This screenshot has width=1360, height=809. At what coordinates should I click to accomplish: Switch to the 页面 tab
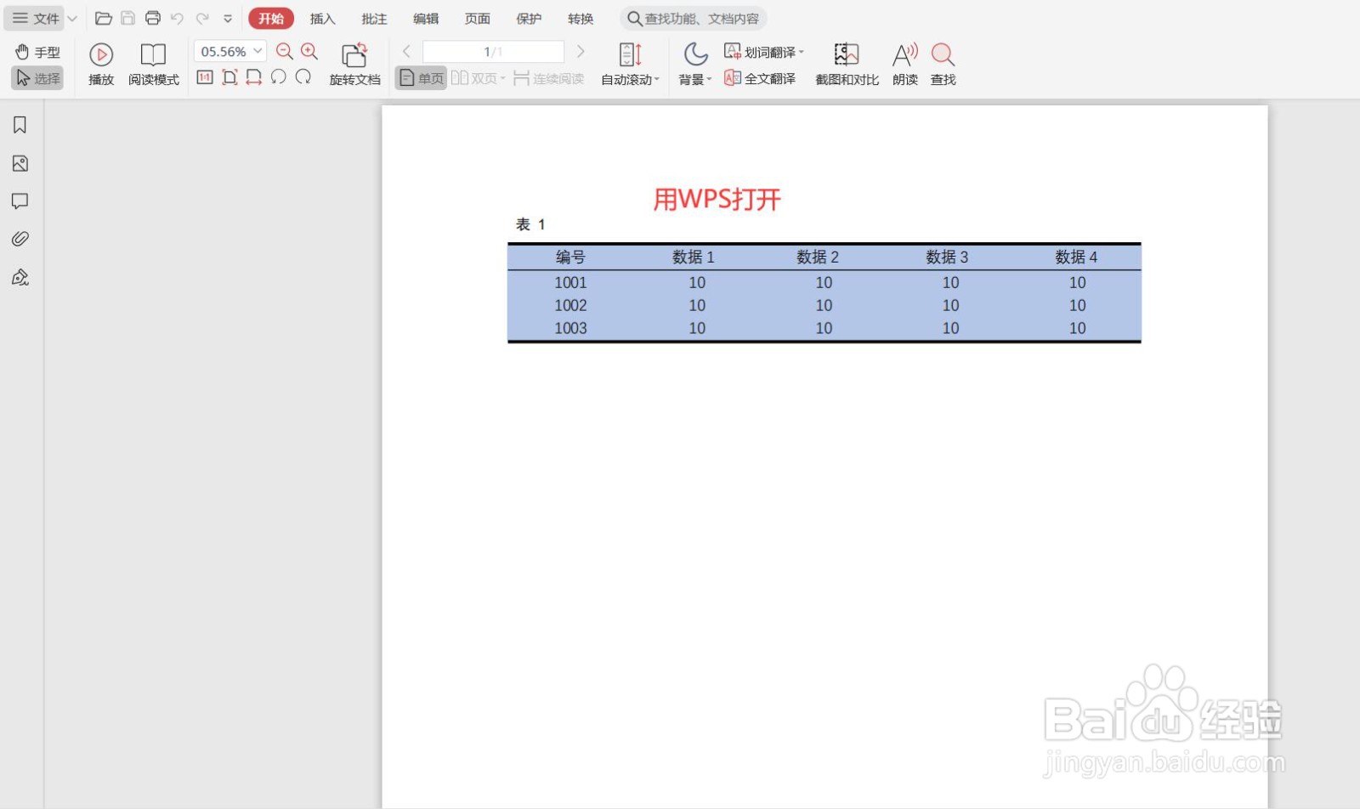click(477, 19)
